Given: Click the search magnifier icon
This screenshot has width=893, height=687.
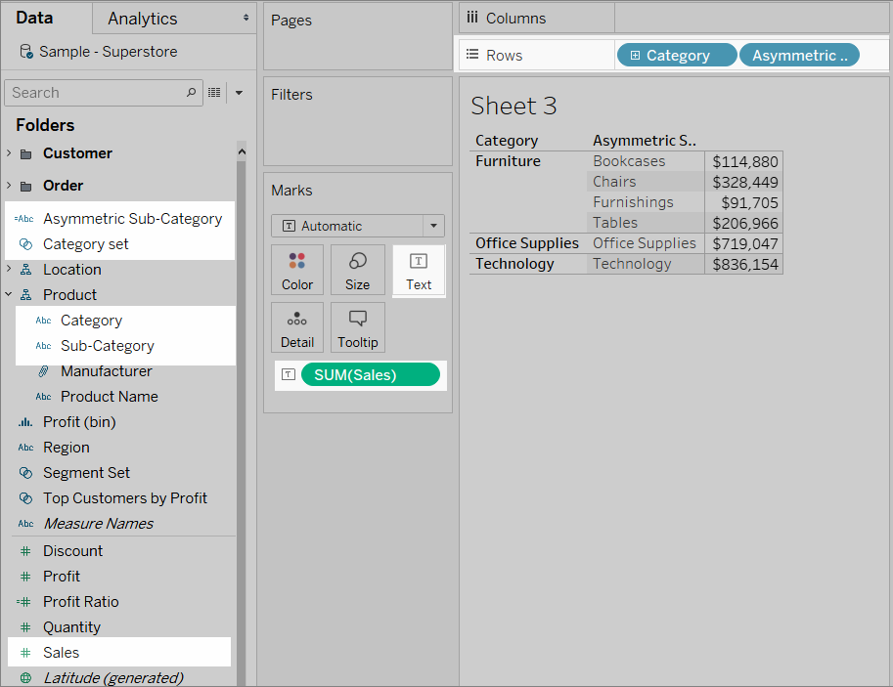Looking at the screenshot, I should [192, 92].
